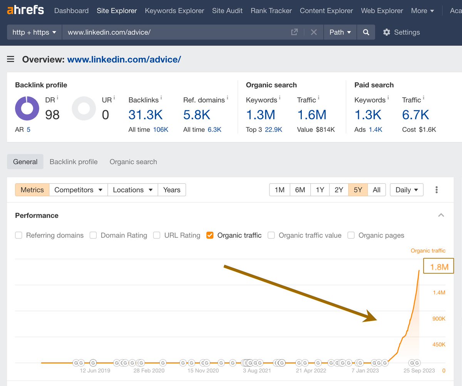Set chart range to 5Y
Screen dimensions: 462x386
point(358,190)
